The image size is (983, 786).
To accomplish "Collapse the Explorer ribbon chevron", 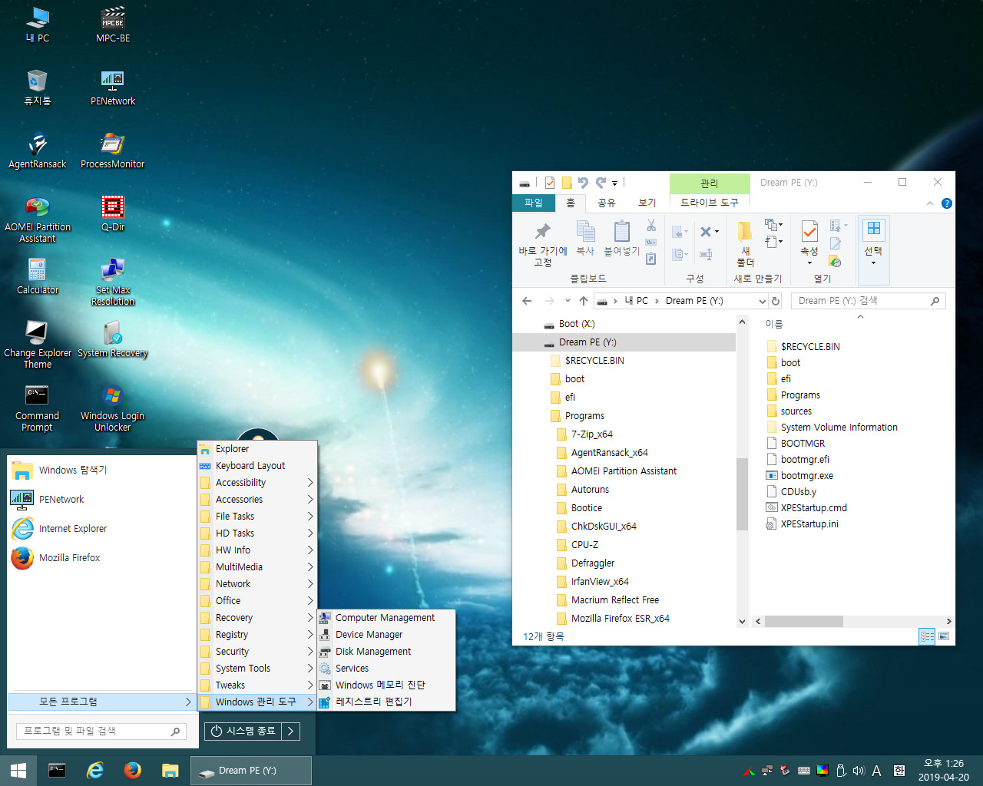I will click(x=930, y=203).
